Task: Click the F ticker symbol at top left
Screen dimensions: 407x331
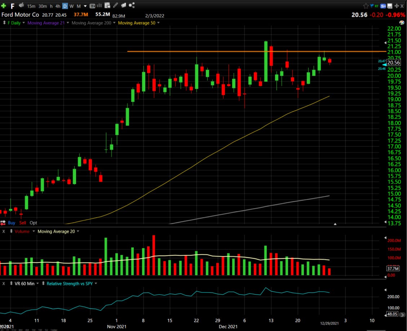Action: tap(13, 6)
